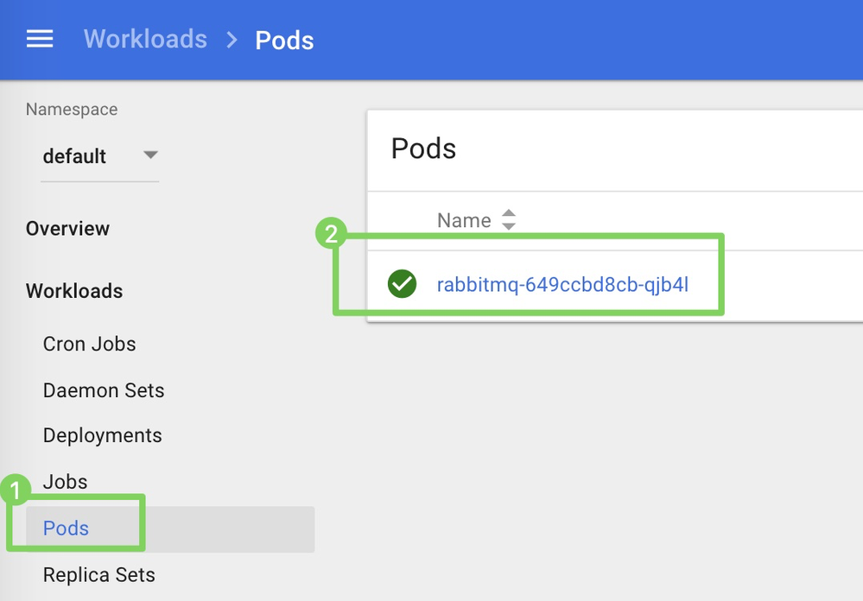Select Workloads section in sidebar
863x601 pixels.
(x=74, y=291)
